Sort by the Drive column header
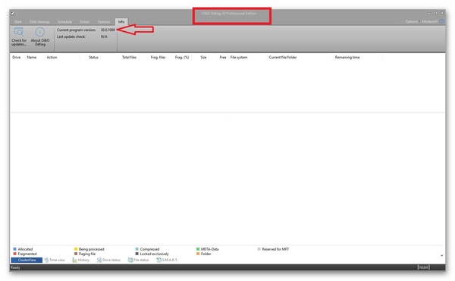 17,57
